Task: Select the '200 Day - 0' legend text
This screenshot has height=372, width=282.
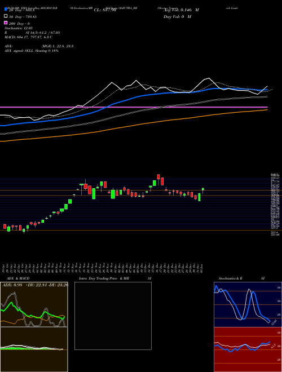Action: tap(19, 24)
